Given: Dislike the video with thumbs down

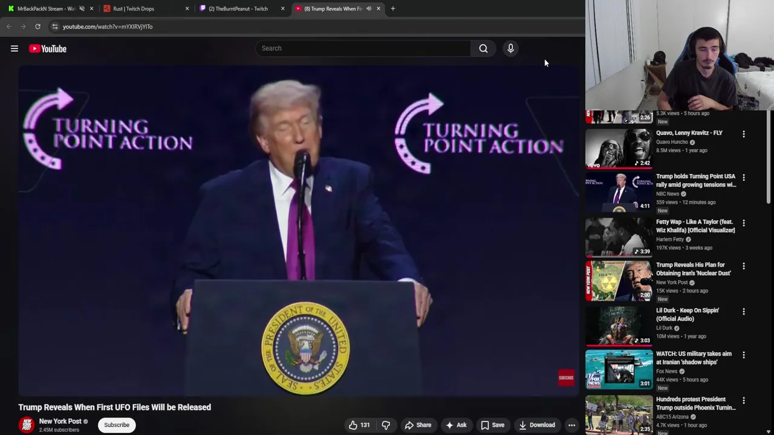Looking at the screenshot, I should point(386,425).
